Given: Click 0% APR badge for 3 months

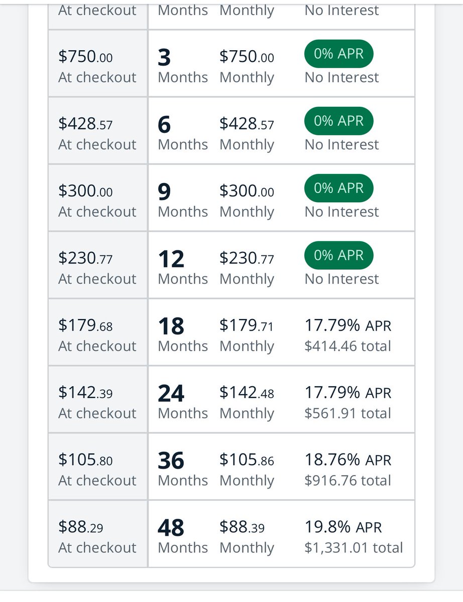Looking at the screenshot, I should point(339,54).
